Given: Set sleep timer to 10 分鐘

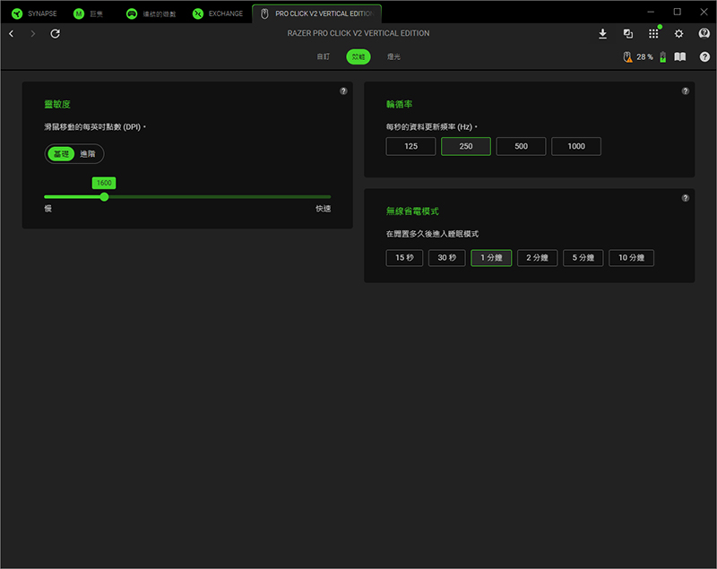Looking at the screenshot, I should point(632,258).
